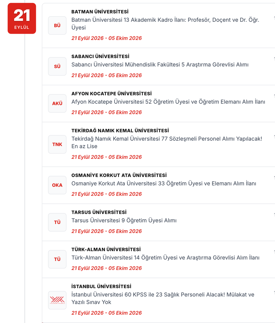Click the TÜ icon beside Türk-Alman Üniversitesi
The height and width of the screenshot is (323, 275).
[57, 259]
